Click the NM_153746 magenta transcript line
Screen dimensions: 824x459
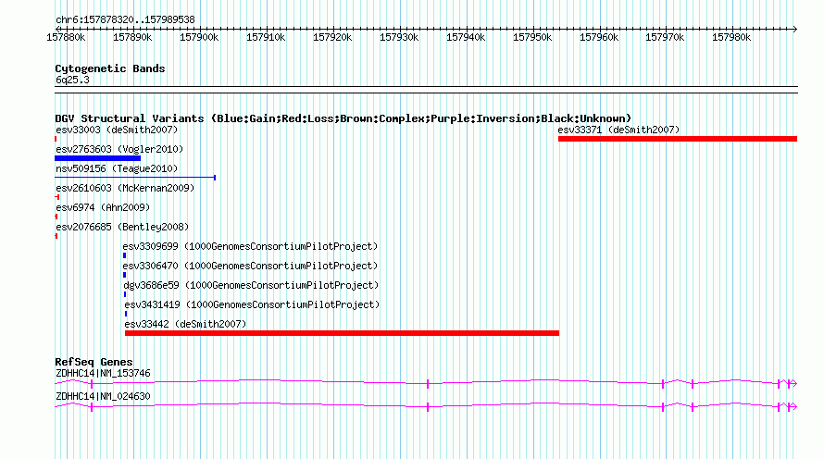(x=426, y=383)
